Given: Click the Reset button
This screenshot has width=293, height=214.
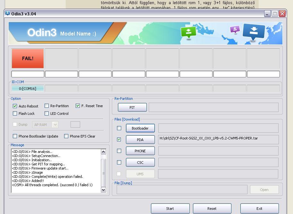Looking at the screenshot, I should 212,209.
